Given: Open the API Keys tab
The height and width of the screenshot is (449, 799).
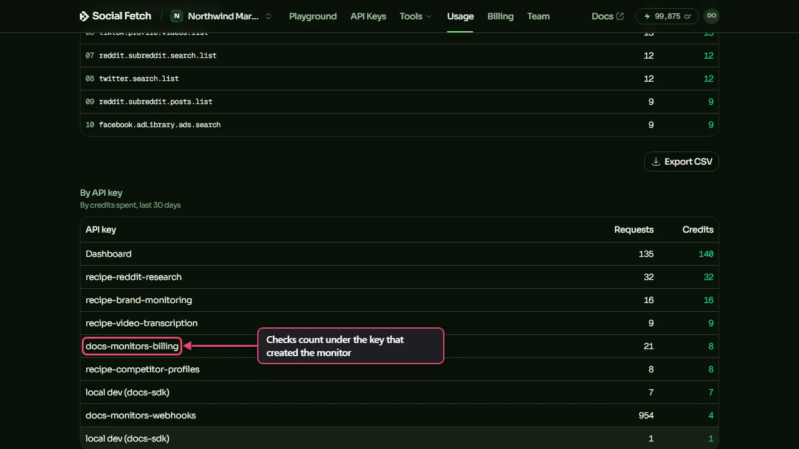Looking at the screenshot, I should click(368, 16).
